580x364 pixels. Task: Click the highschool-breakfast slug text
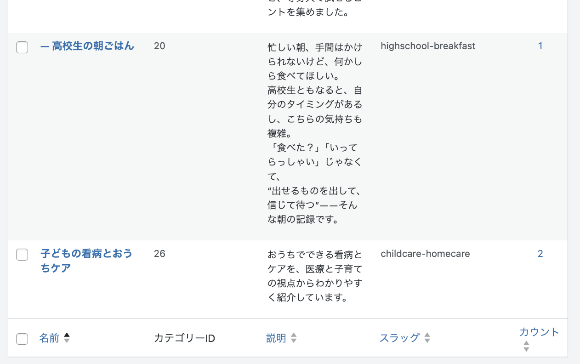click(x=428, y=46)
